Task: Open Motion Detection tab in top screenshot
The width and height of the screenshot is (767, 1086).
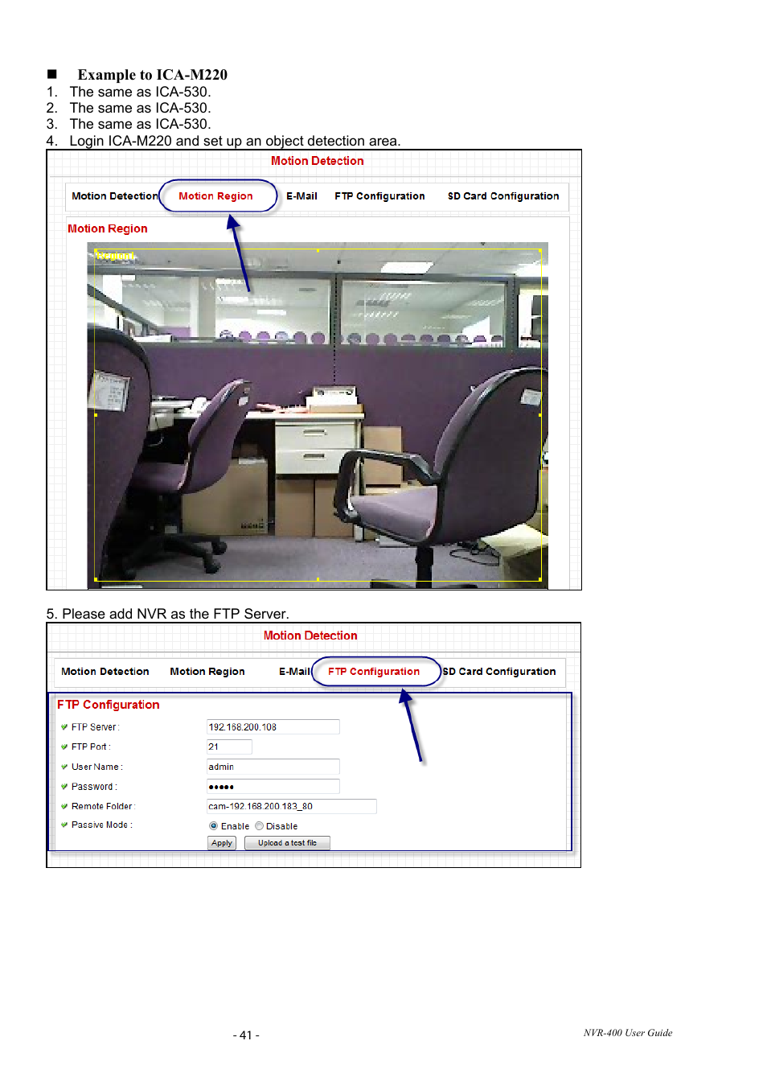Action: pos(114,196)
